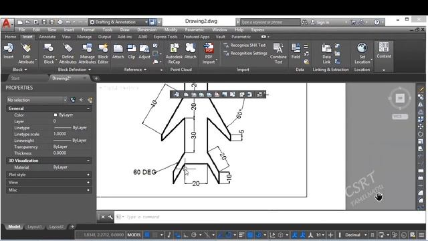
Task: Click the Help question mark icon
Action: (377, 22)
